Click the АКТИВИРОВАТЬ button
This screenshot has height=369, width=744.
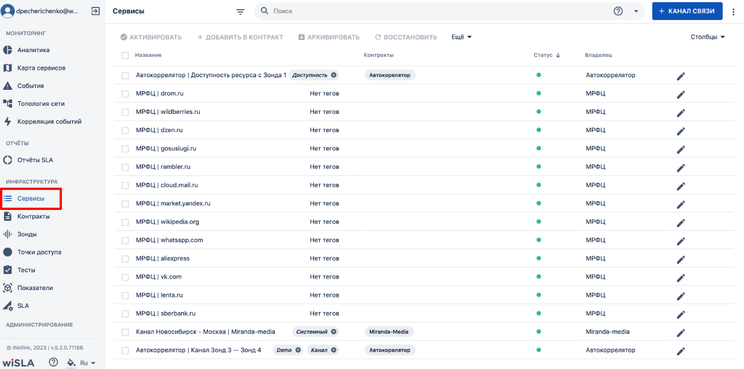tap(151, 37)
